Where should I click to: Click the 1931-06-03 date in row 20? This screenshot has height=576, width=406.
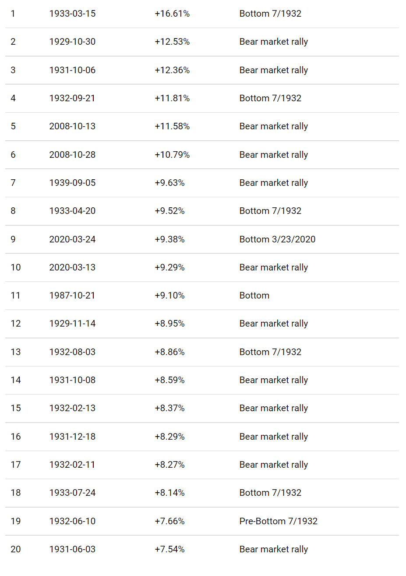point(72,549)
